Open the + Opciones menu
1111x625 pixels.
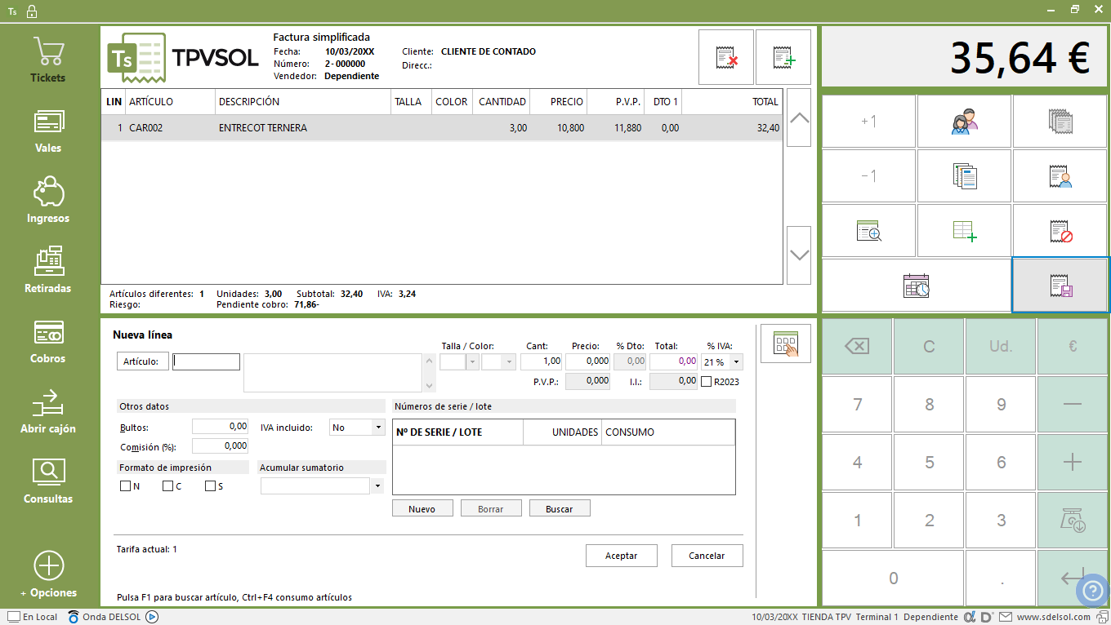[x=48, y=575]
